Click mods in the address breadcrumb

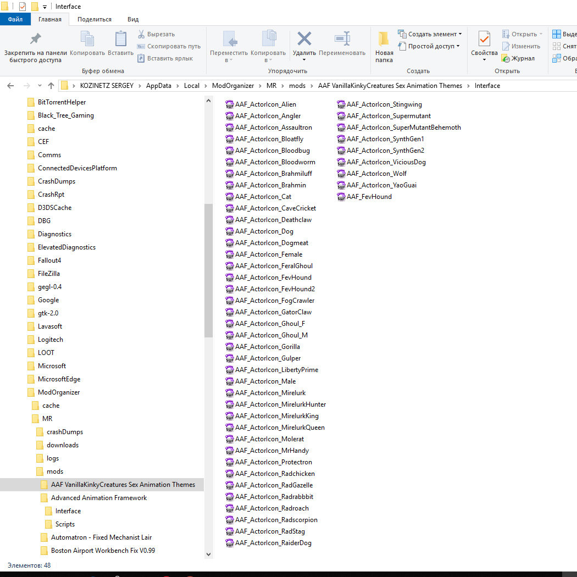pos(297,86)
